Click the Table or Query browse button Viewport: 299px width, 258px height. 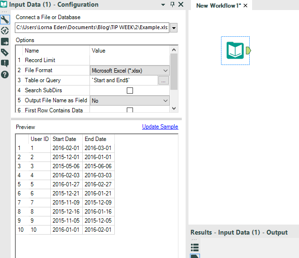click(164, 80)
